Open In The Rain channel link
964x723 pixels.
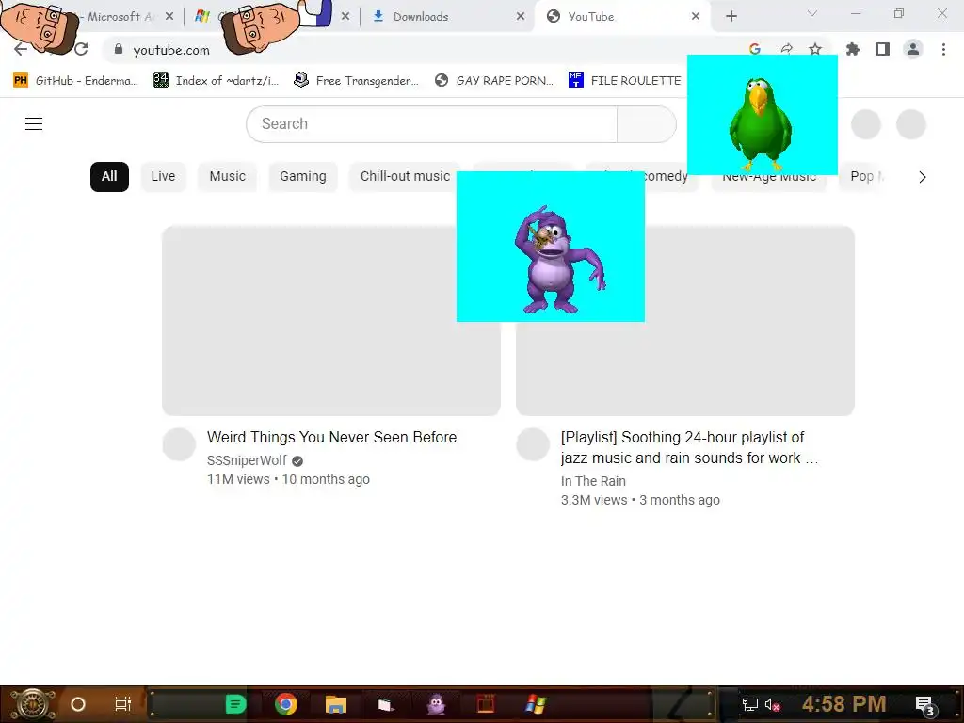tap(593, 481)
